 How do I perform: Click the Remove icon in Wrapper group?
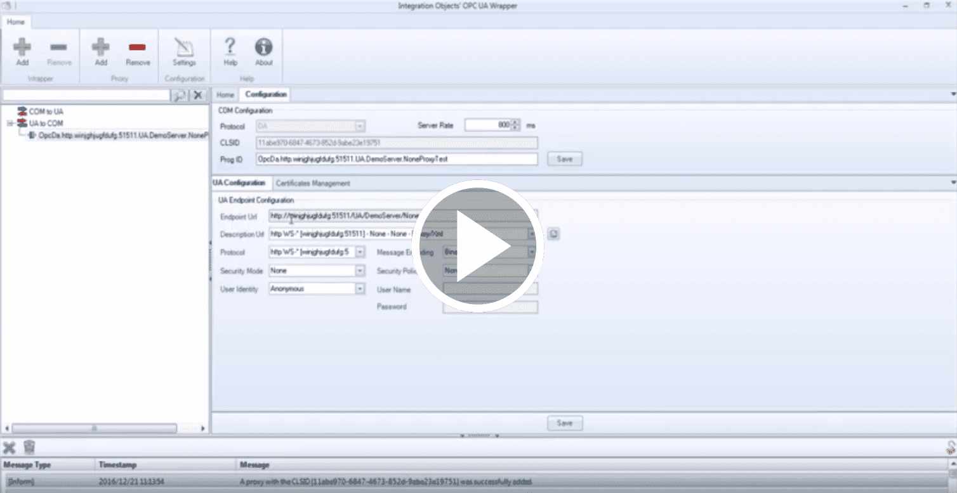coord(58,48)
